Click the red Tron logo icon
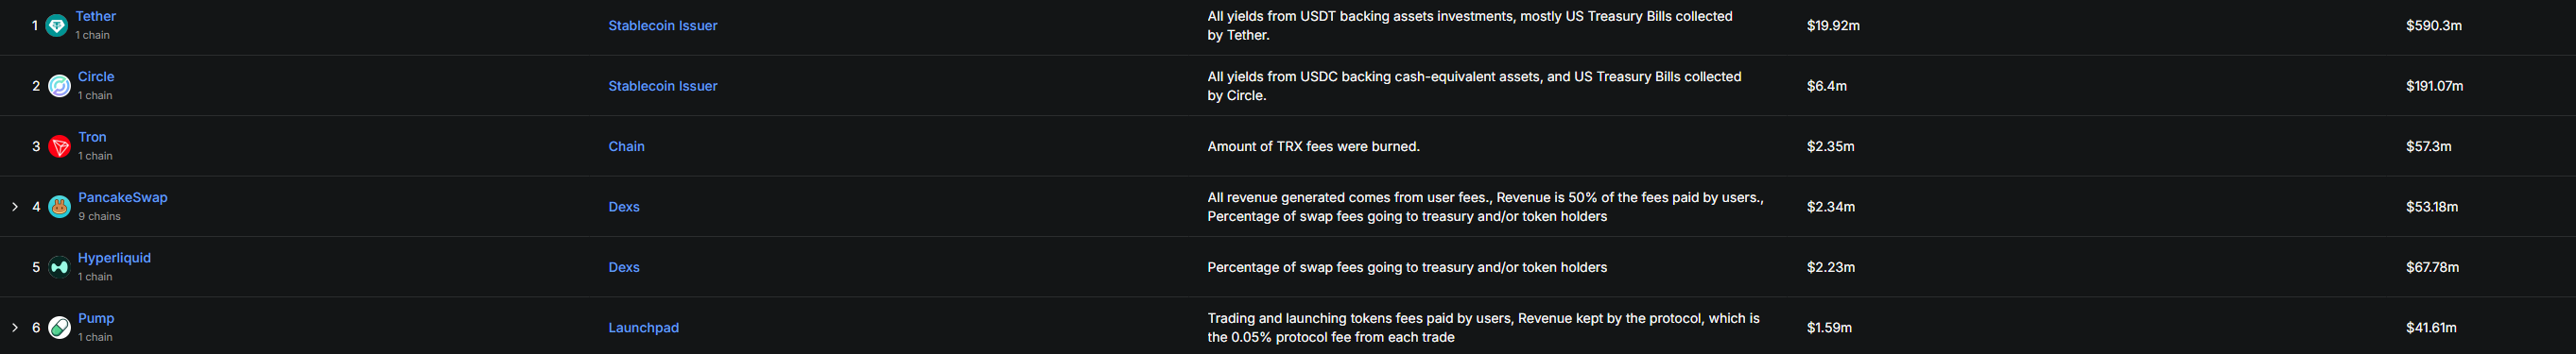 tap(60, 147)
